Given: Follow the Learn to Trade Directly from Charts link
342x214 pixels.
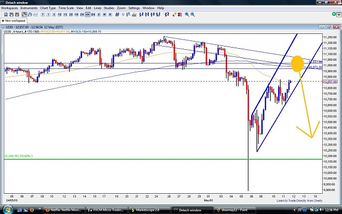Looking at the screenshot, I should (x=299, y=201).
